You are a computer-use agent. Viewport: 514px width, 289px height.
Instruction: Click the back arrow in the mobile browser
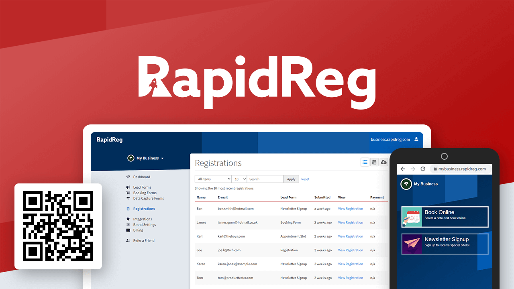(403, 169)
